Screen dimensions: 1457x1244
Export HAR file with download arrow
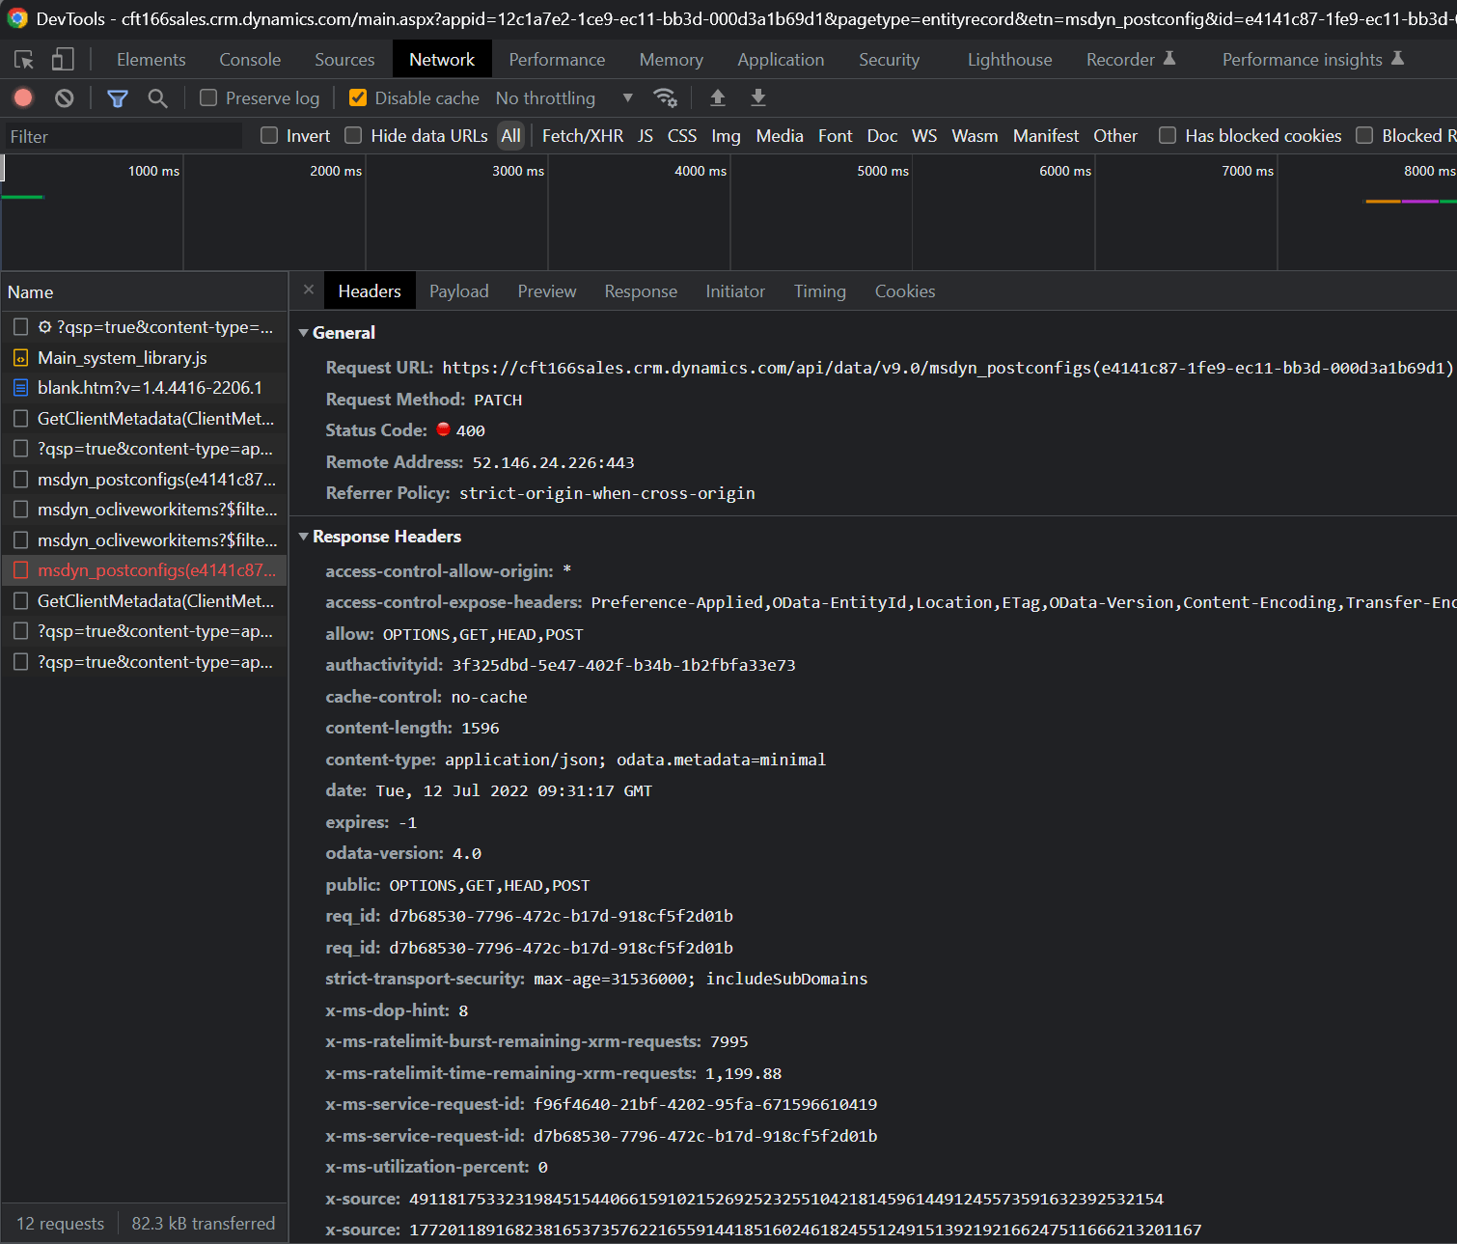pos(758,97)
